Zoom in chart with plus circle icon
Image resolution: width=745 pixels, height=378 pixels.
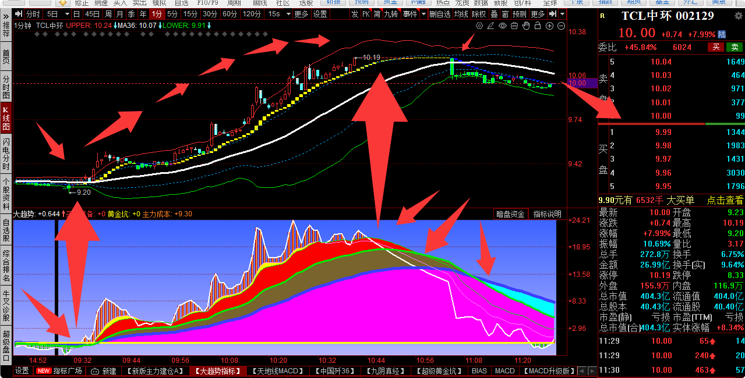pos(549,26)
